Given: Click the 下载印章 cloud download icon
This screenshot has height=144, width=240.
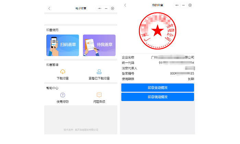Looking at the screenshot, I should [x=62, y=72].
